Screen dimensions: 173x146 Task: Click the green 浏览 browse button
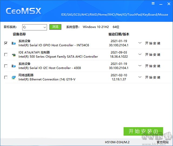[55, 27]
